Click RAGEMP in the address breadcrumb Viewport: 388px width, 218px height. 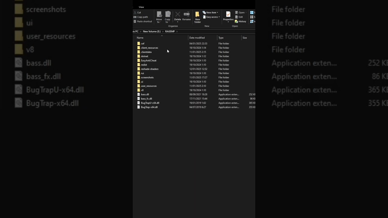click(x=170, y=31)
